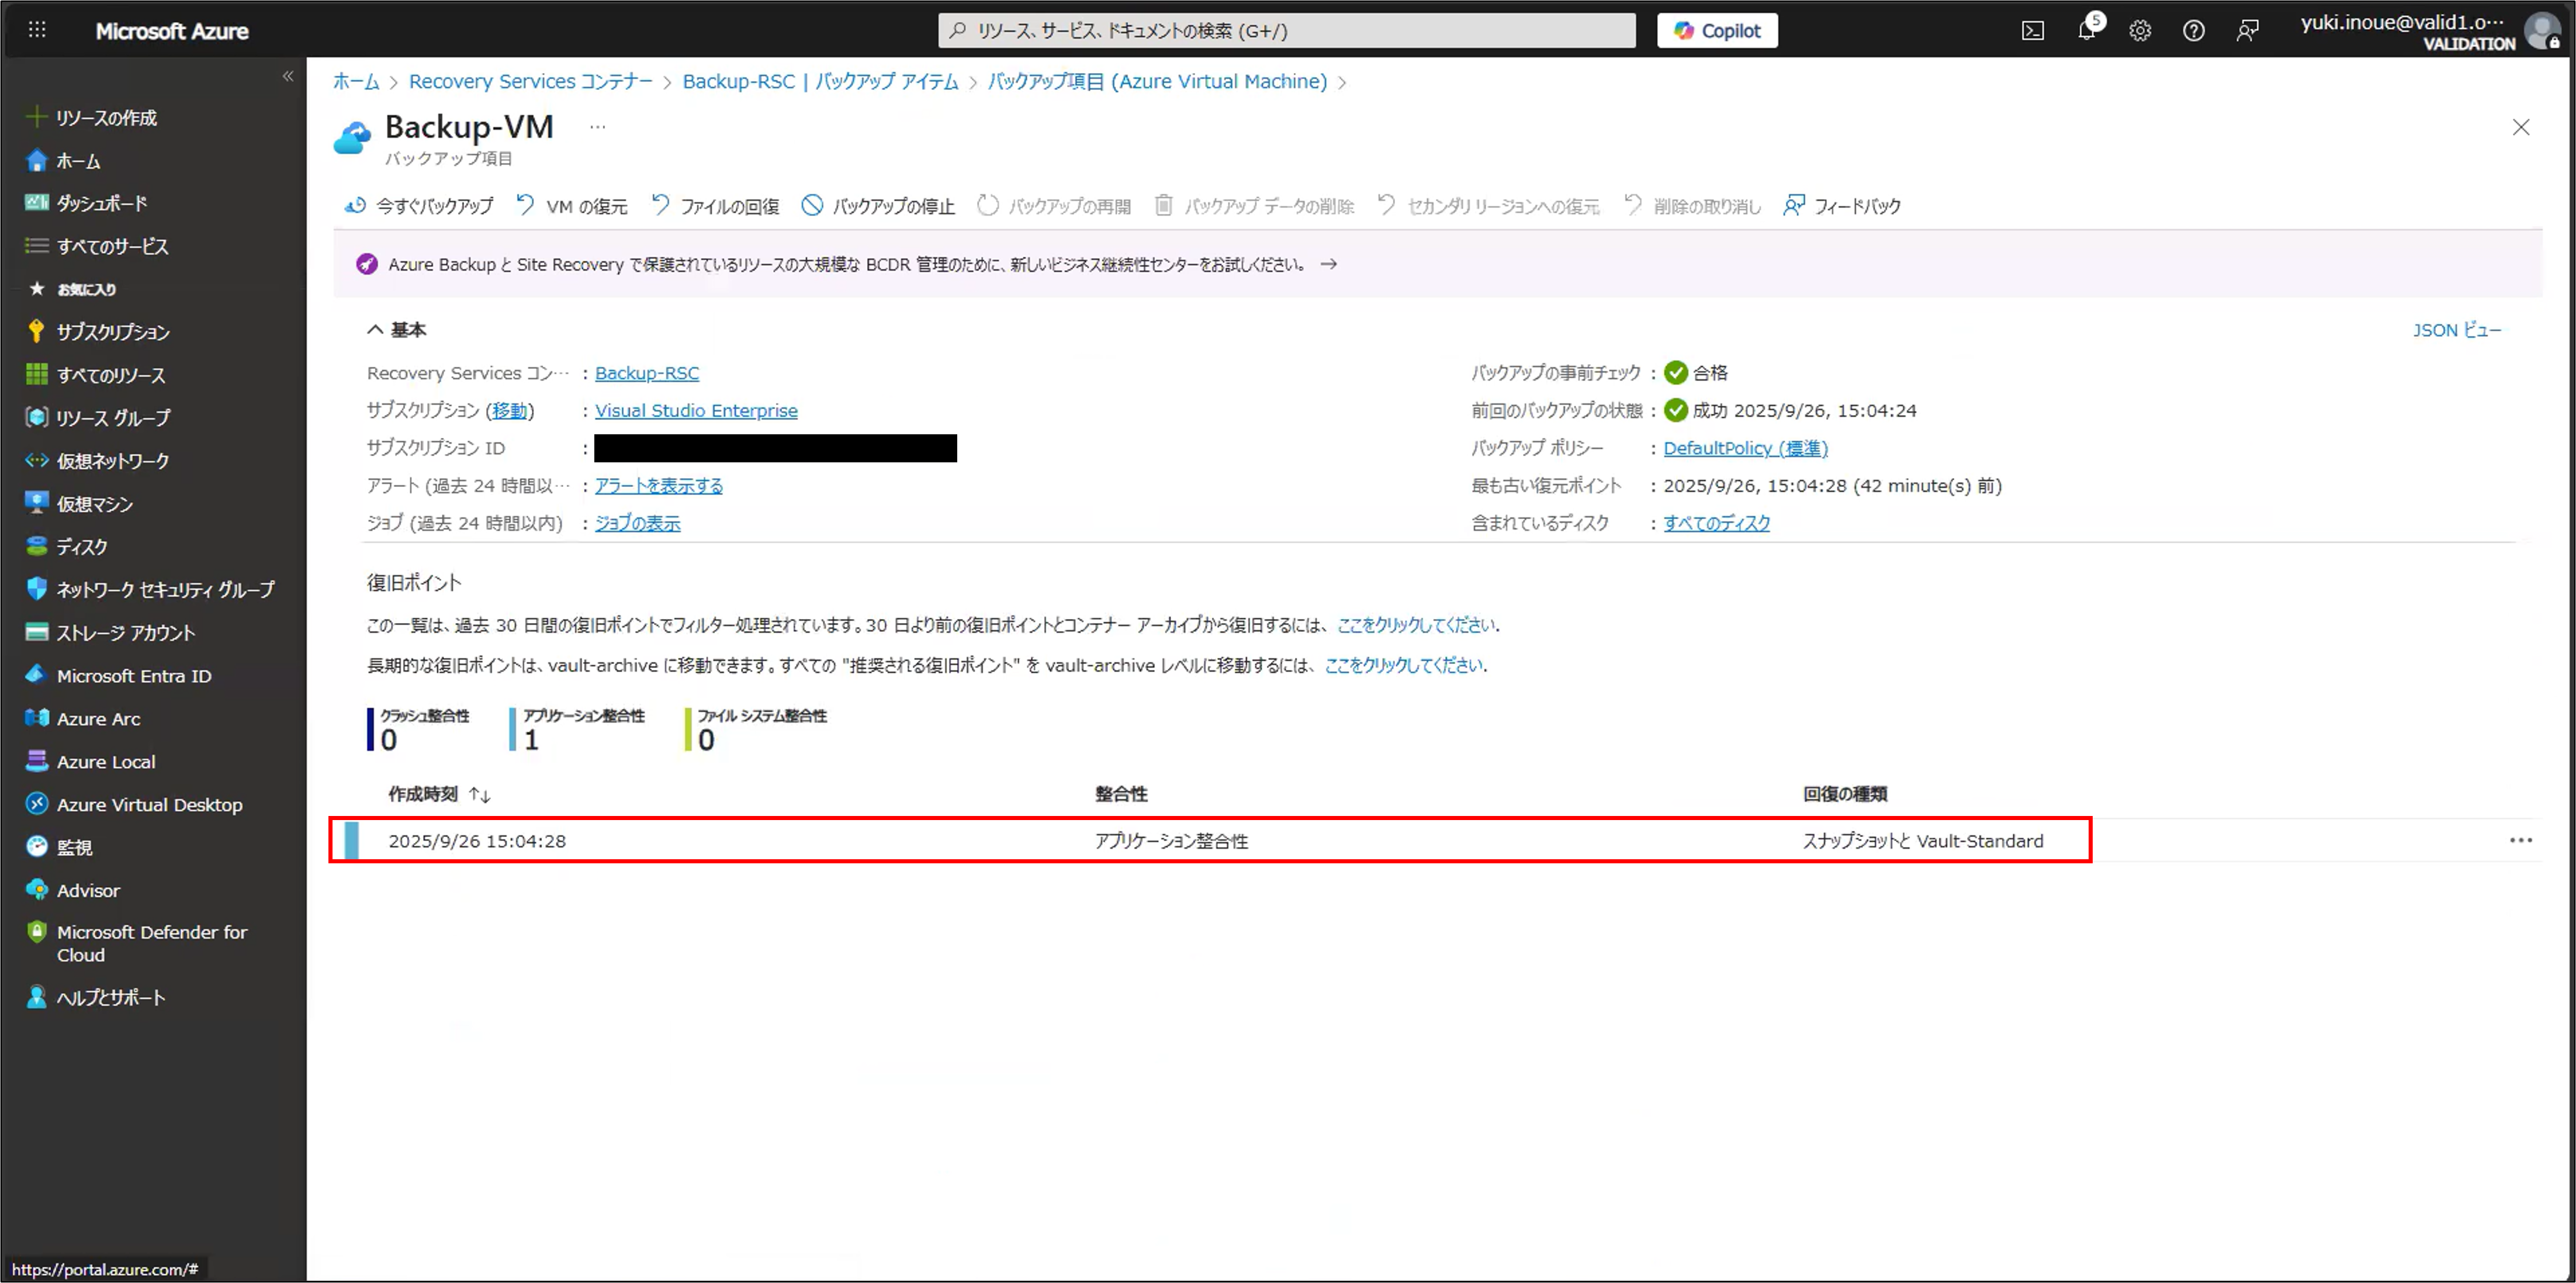Open portal settings gear
Screen dimensions: 2576x1283
click(2139, 31)
